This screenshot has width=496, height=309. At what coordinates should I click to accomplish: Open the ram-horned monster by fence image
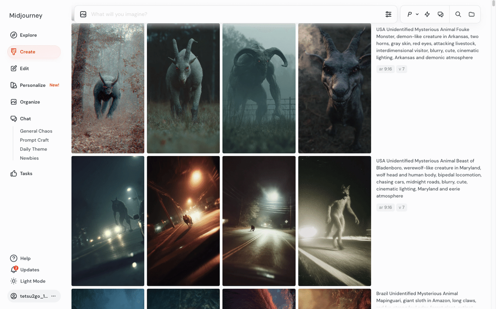pyautogui.click(x=259, y=88)
